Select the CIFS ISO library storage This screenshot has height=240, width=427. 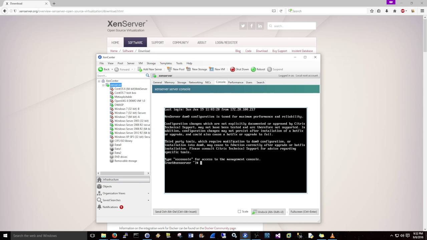[x=123, y=141]
